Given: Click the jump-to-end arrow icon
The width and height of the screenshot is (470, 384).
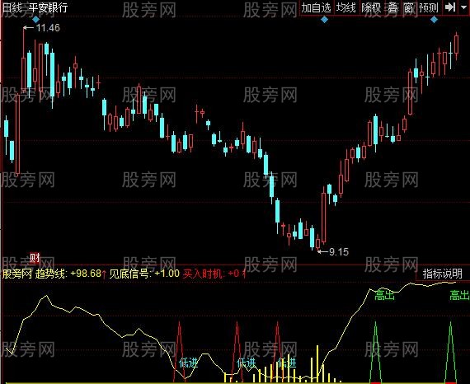Looking at the screenshot, I should click(450, 7).
